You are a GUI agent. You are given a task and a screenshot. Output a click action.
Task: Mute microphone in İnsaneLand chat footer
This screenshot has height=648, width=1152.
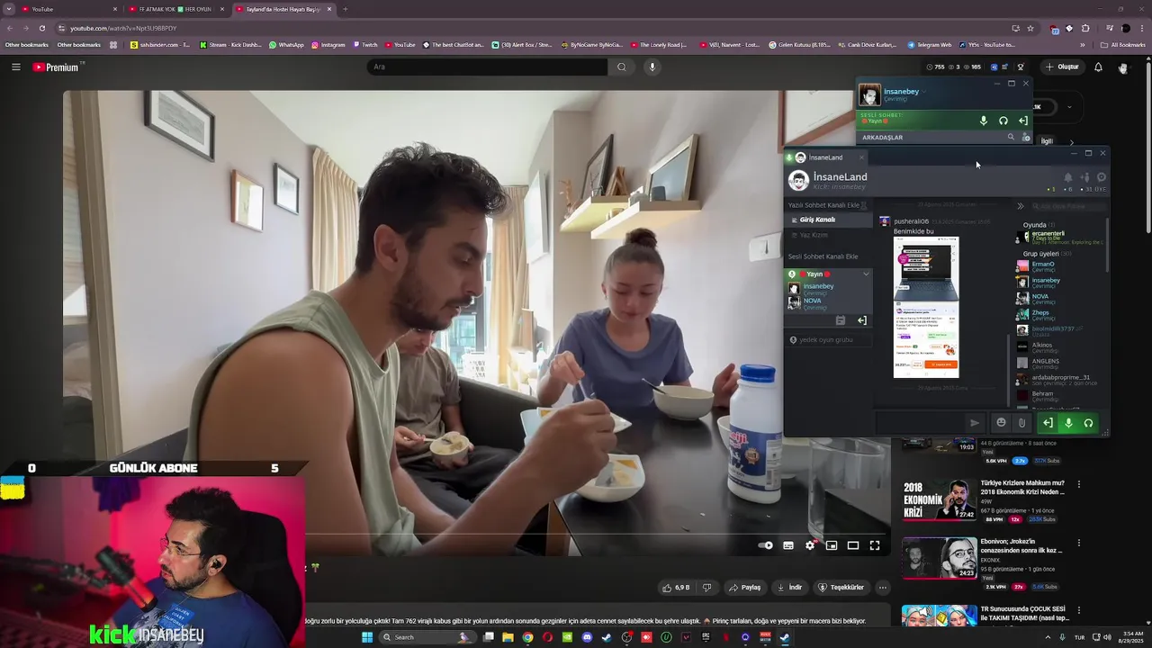tap(1068, 423)
